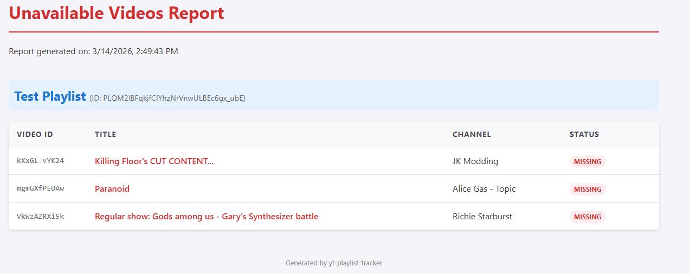Click the Generated by yt-playlist-tracker footer
This screenshot has height=274, width=690.
[334, 263]
